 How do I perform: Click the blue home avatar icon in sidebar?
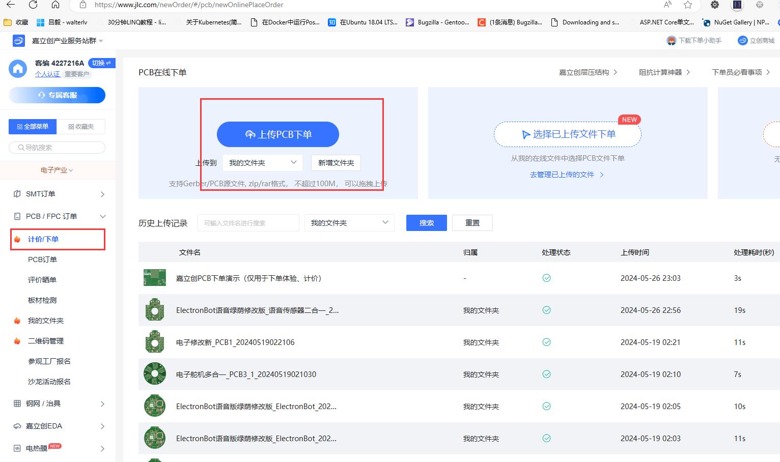(x=18, y=69)
